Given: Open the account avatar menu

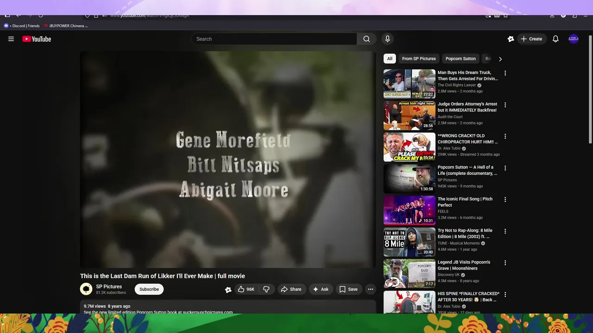Looking at the screenshot, I should click(574, 39).
